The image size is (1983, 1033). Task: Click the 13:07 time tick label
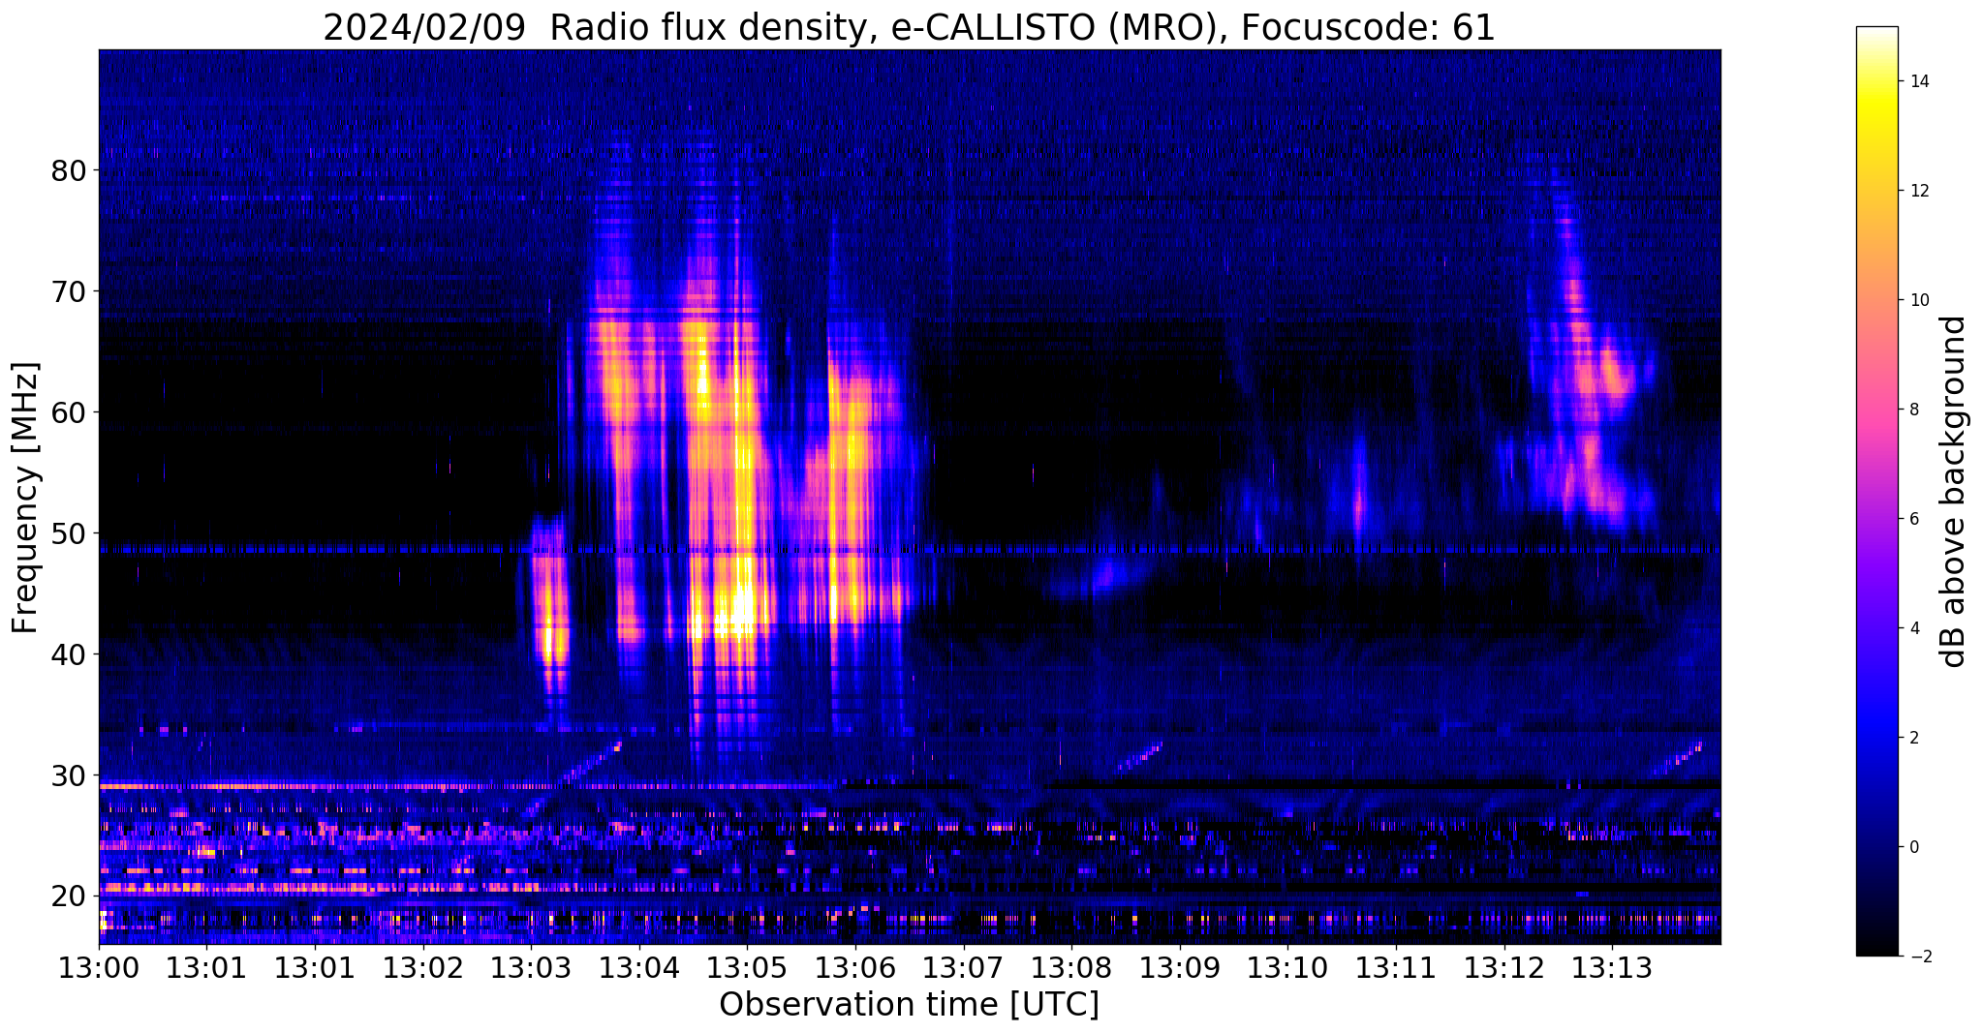tap(963, 969)
